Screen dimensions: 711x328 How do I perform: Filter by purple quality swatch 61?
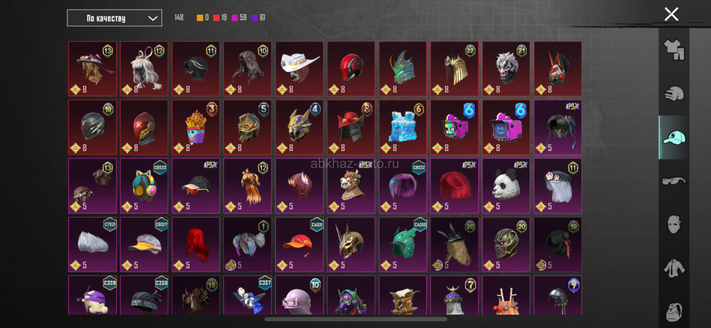[x=259, y=18]
